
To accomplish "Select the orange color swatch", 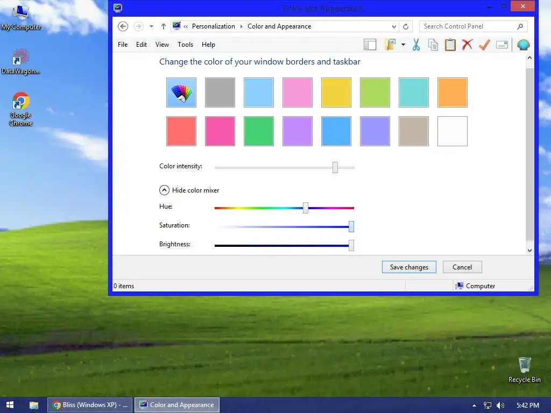I will pos(452,92).
